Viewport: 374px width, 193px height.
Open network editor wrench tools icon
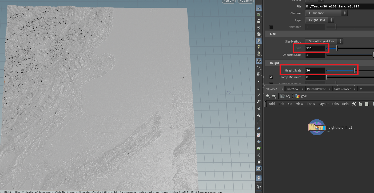[354, 104]
